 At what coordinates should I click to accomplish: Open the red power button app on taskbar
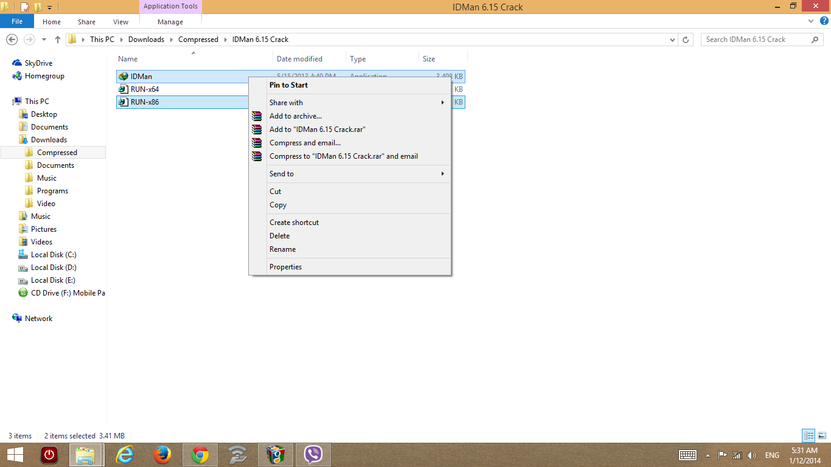coord(49,455)
